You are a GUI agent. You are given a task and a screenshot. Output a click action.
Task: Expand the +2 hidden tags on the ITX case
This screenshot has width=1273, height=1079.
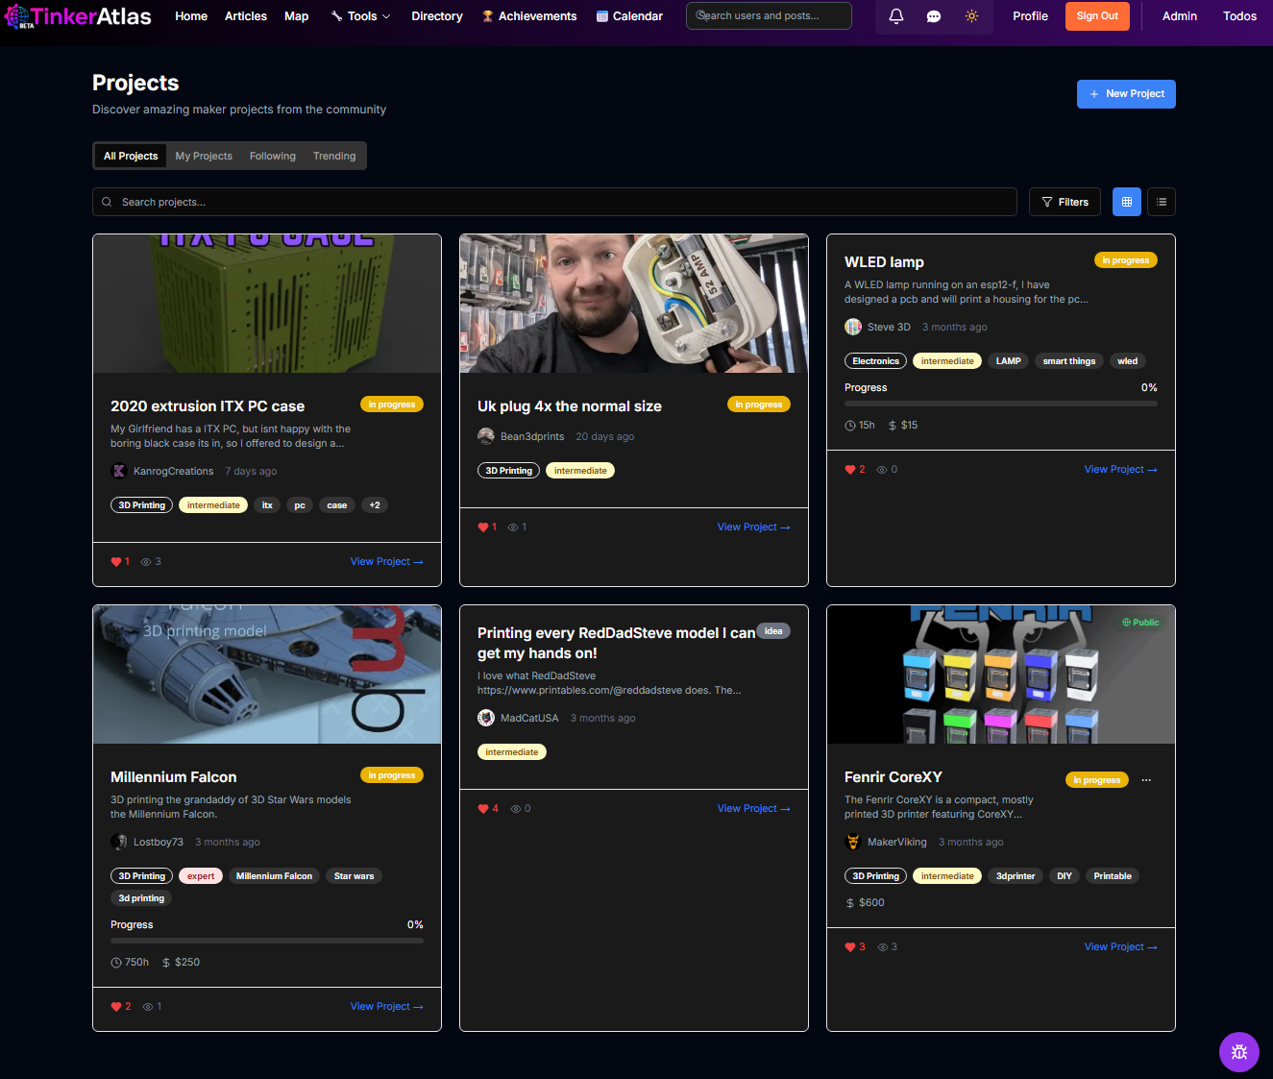point(374,504)
